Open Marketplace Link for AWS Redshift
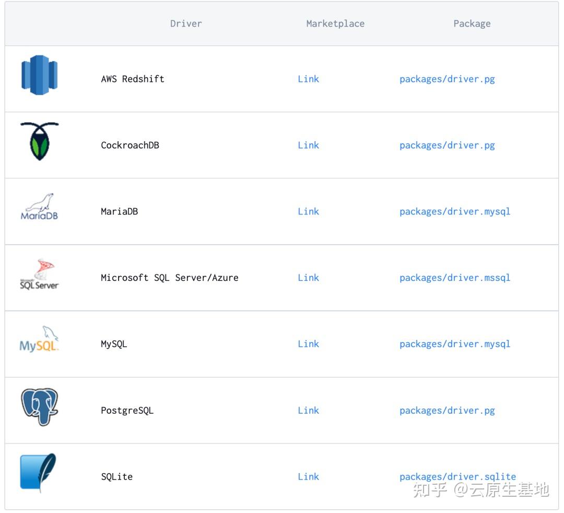 [308, 79]
